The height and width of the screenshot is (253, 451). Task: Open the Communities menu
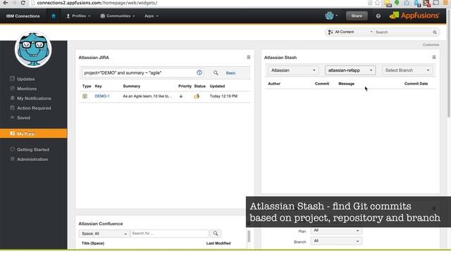coord(118,16)
